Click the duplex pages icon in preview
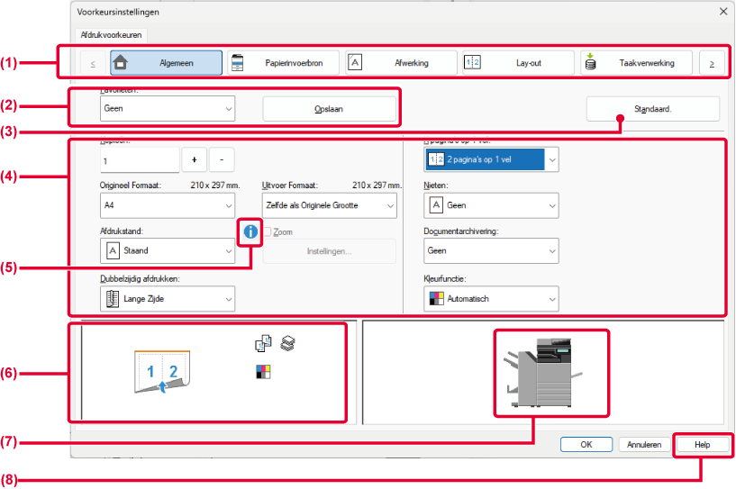 tap(263, 343)
